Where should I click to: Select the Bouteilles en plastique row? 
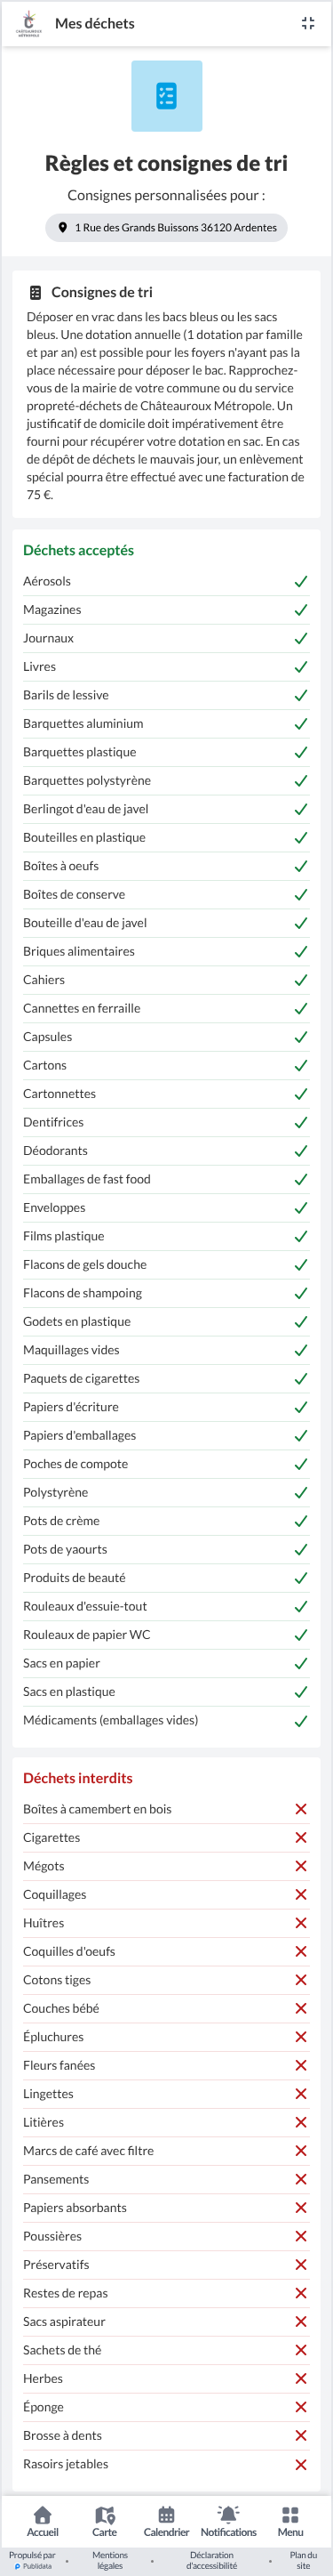pos(167,837)
